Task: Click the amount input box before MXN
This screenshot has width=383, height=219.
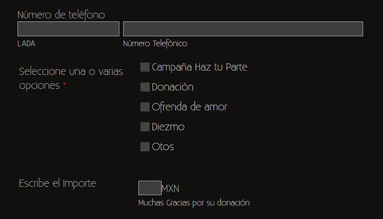Action: point(150,188)
